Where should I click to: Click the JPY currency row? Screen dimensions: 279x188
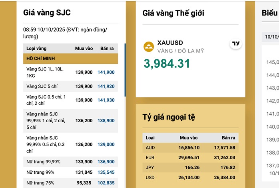(190, 168)
